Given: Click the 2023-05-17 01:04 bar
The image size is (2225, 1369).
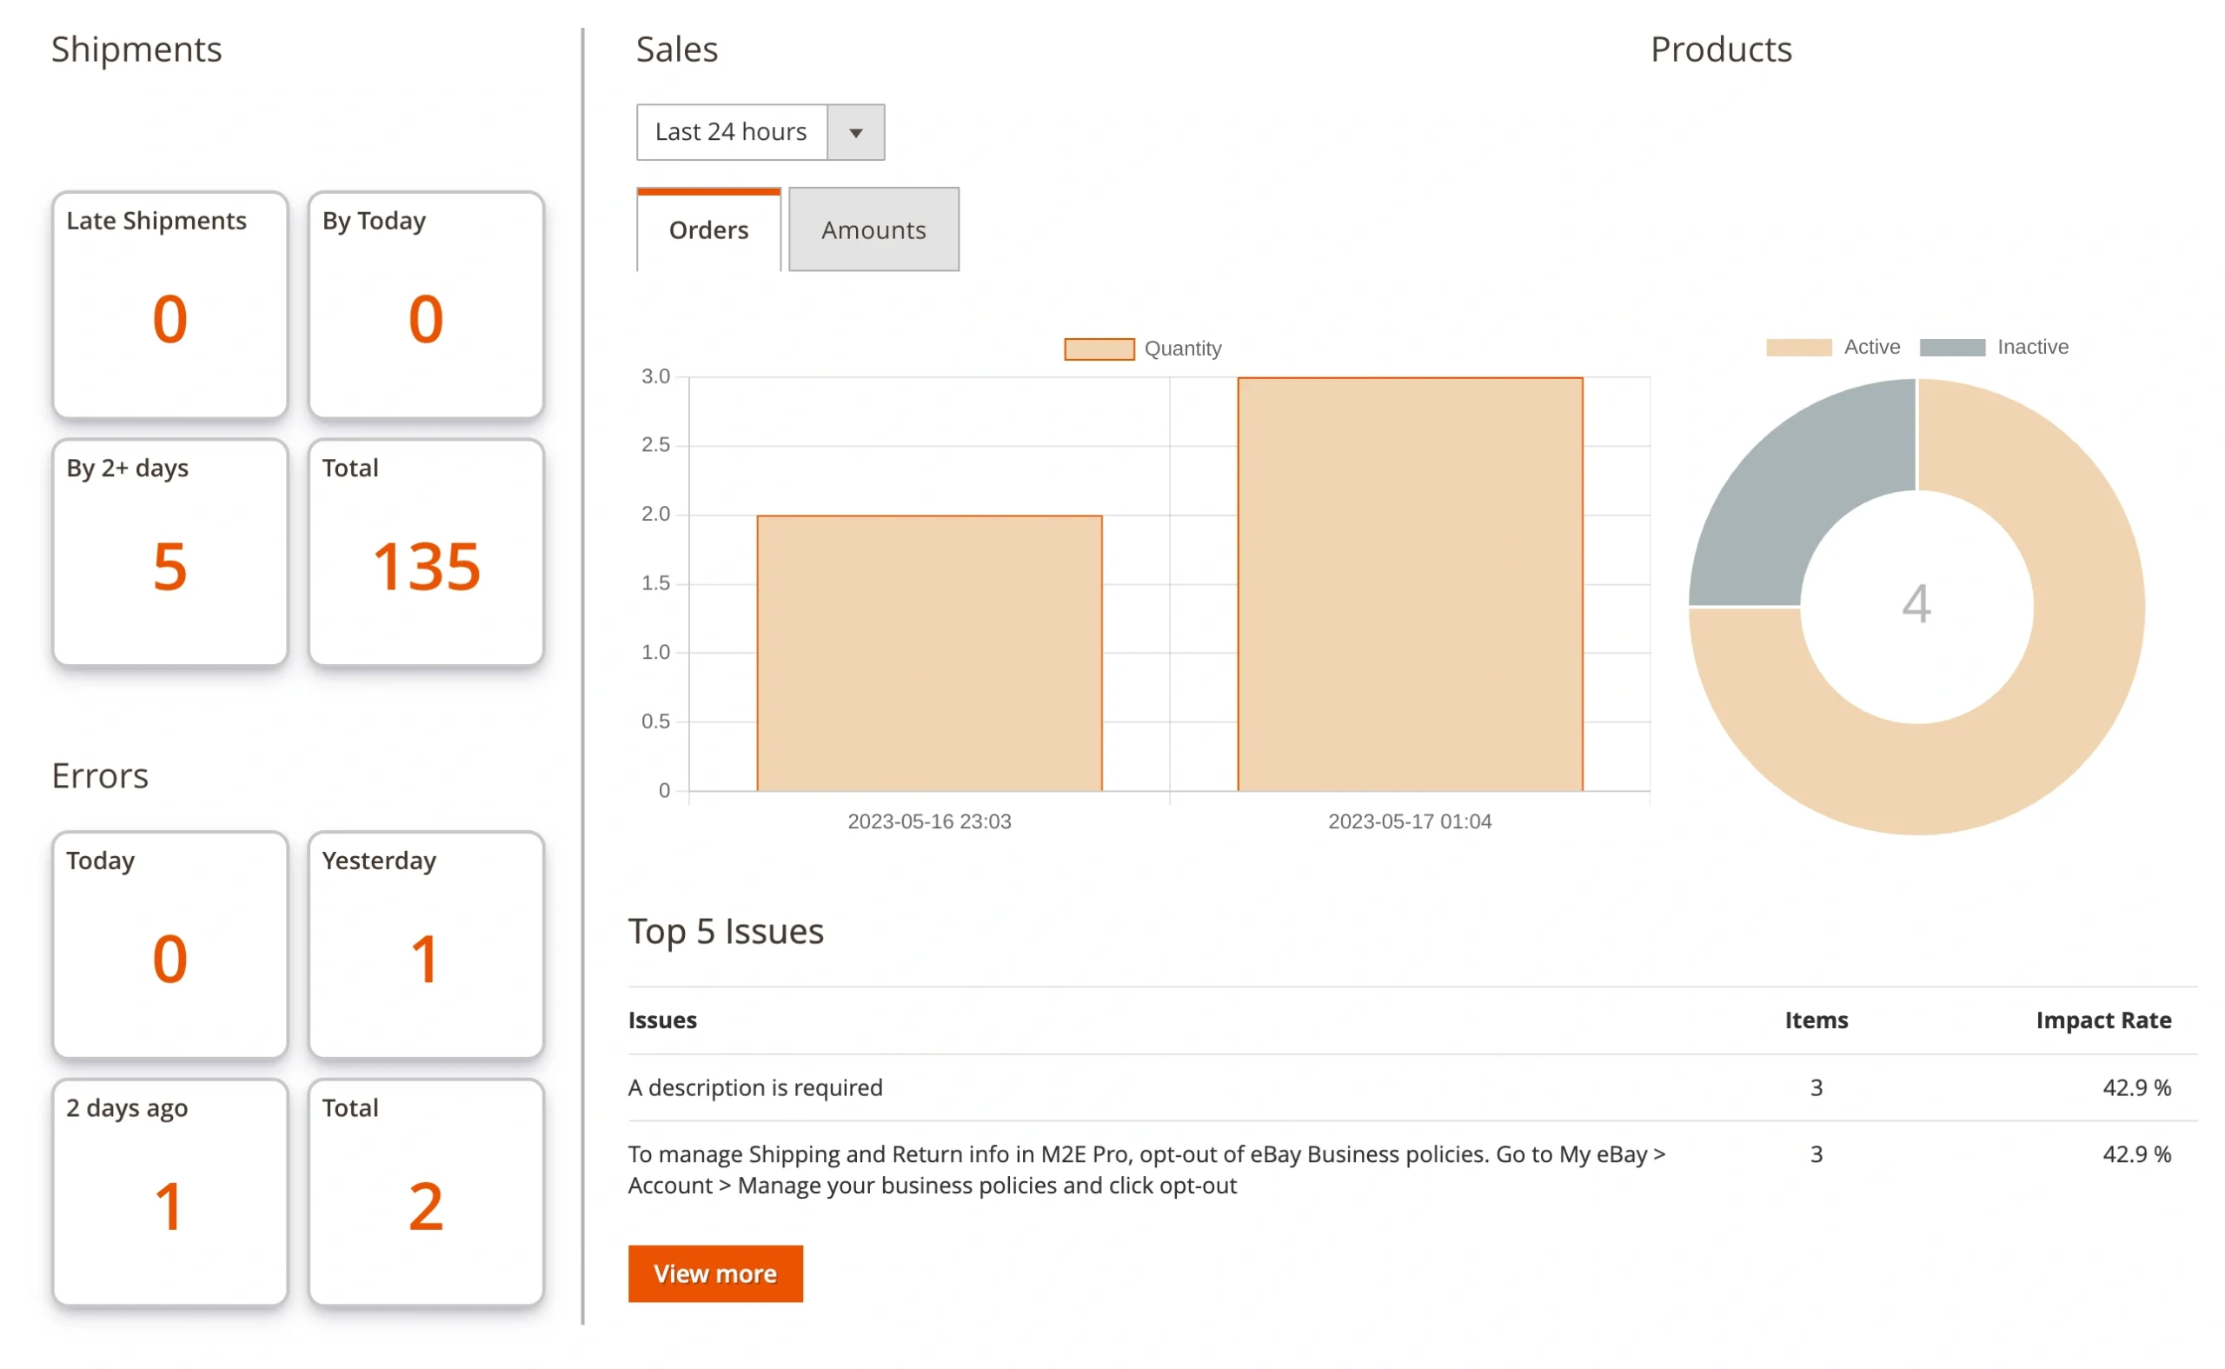Looking at the screenshot, I should 1409,584.
